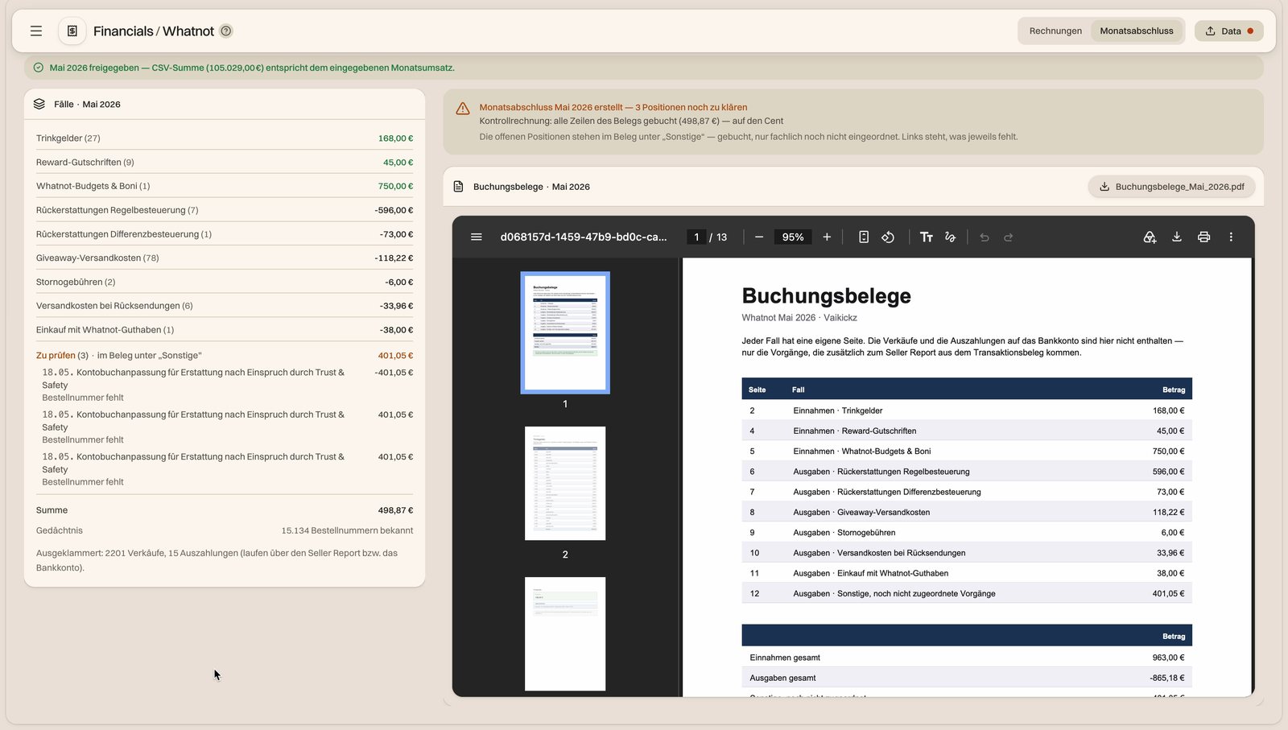Viewport: 1288px width, 730px height.
Task: Click the 18.05. entry with -401,05 €
Action: coord(228,385)
